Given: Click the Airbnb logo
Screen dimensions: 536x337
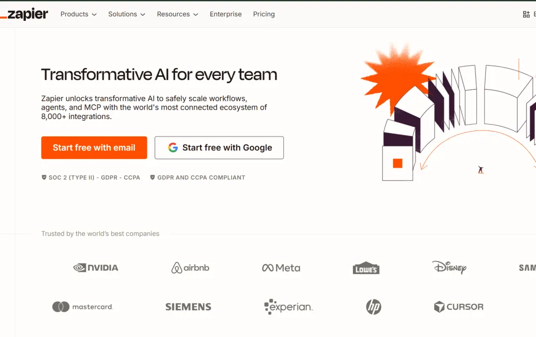Looking at the screenshot, I should pyautogui.click(x=191, y=268).
